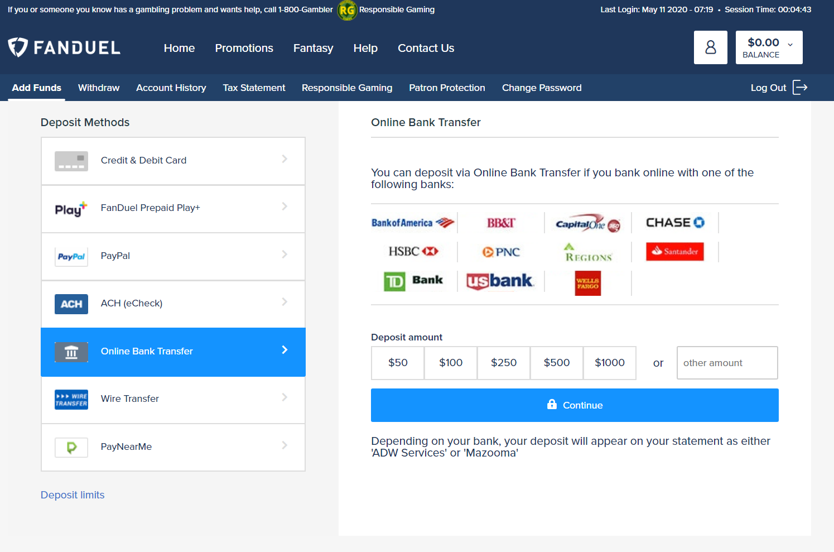Select Credit & Debit Card label
Image resolution: width=834 pixels, height=552 pixels.
pos(143,160)
